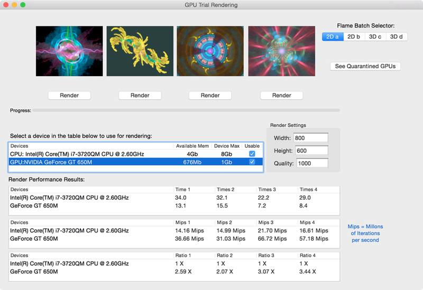Click the Time 1 column header
The height and width of the screenshot is (290, 423).
(182, 190)
